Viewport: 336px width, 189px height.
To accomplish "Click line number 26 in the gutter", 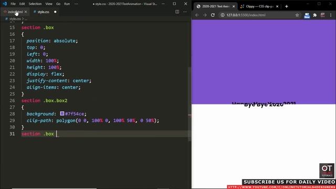I will click(12, 100).
